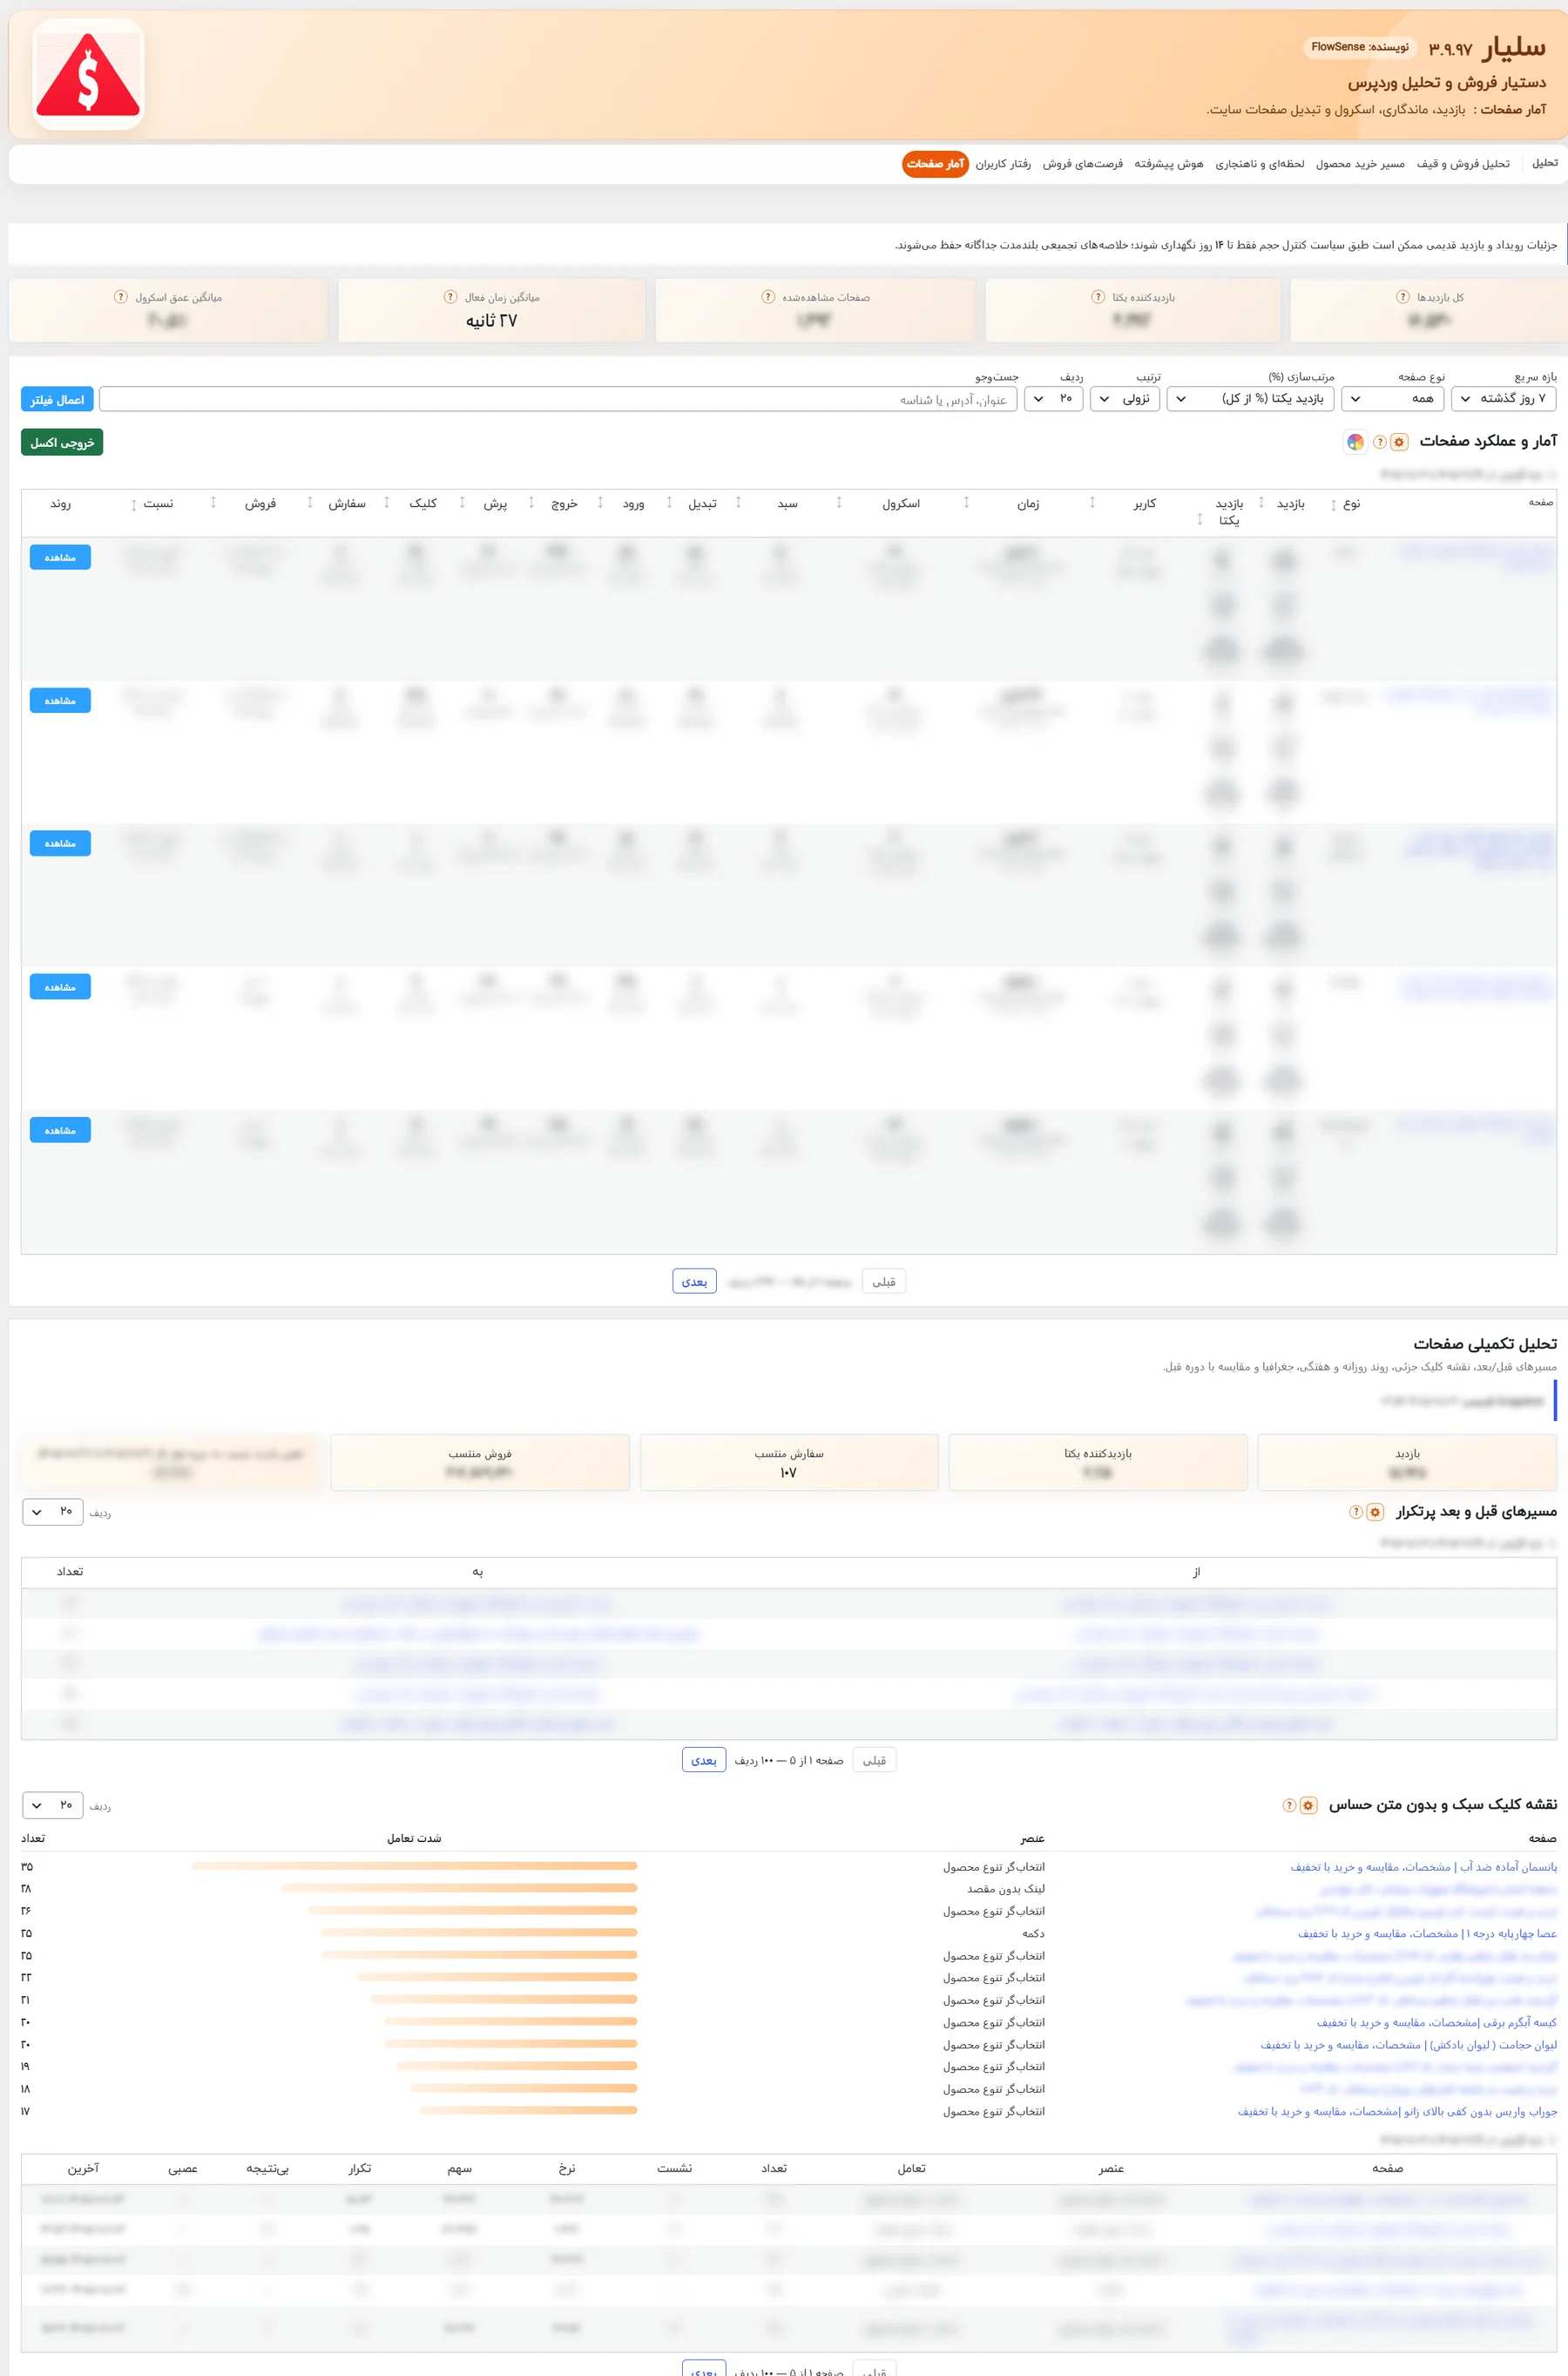Show help tooltip for میانگین زمان فعال

(450, 297)
